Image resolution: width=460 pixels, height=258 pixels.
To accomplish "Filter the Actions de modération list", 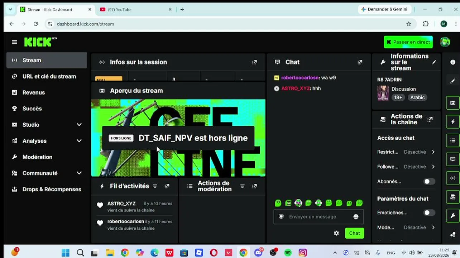I will (242, 186).
